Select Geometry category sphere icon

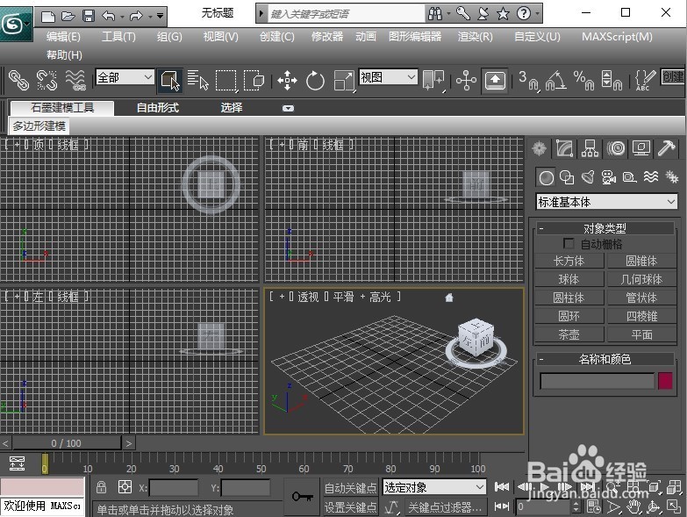click(x=546, y=178)
